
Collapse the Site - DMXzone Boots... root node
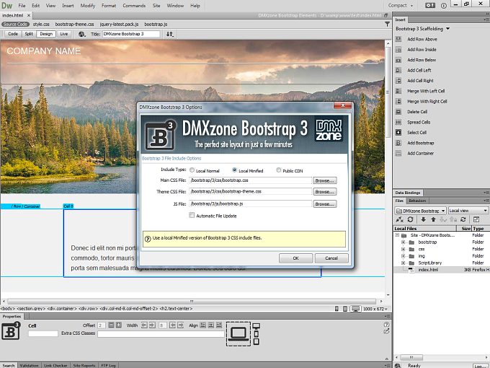pyautogui.click(x=397, y=235)
